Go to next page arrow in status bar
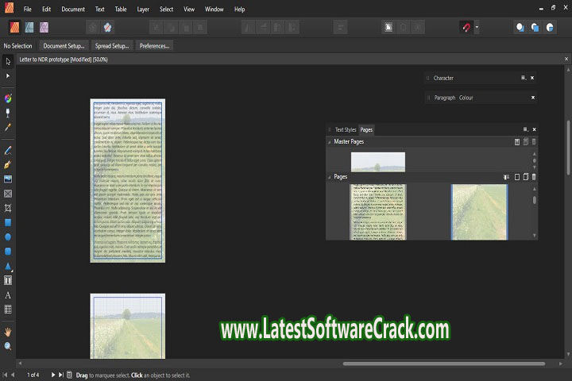 [x=53, y=375]
